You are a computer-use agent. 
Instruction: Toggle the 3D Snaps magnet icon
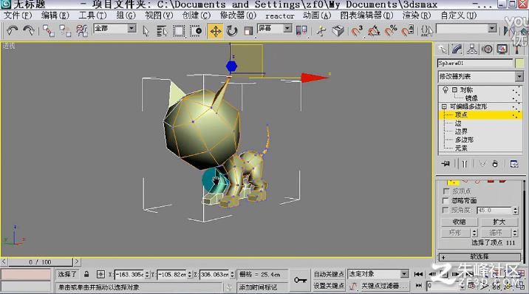[x=357, y=31]
